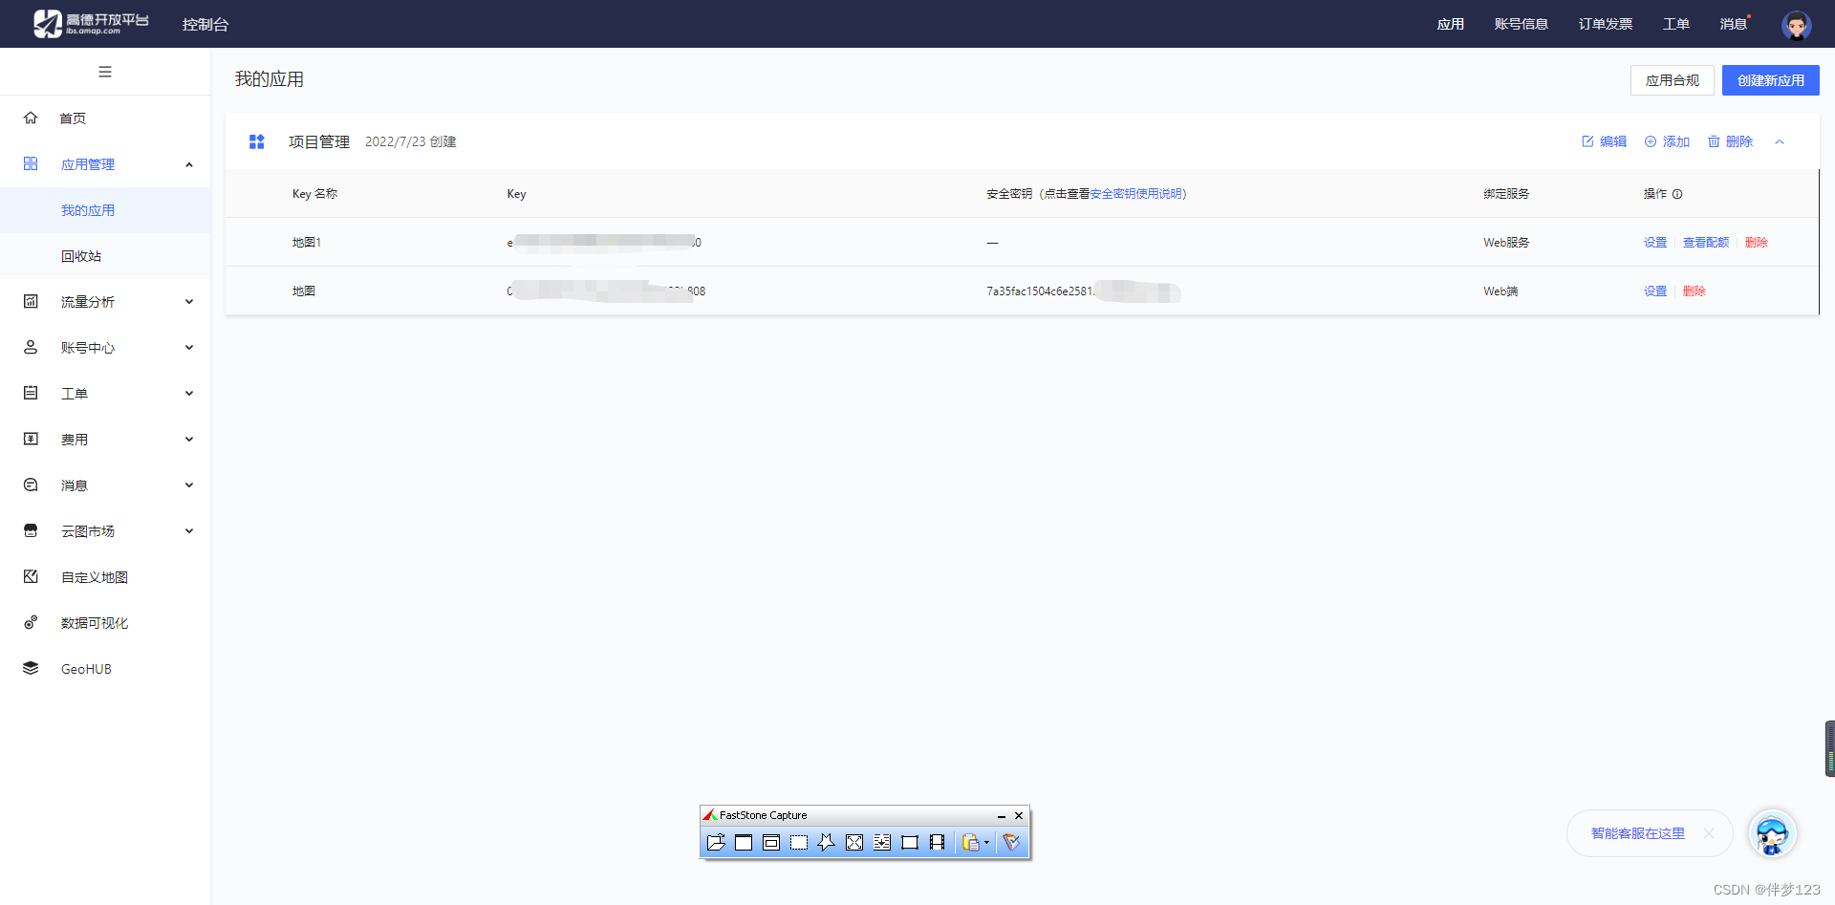
Task: Click 设置 for key 地图1
Action: 1655,243
